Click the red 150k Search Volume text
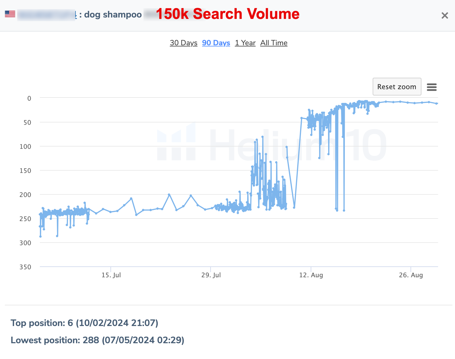The image size is (455, 359). (227, 14)
